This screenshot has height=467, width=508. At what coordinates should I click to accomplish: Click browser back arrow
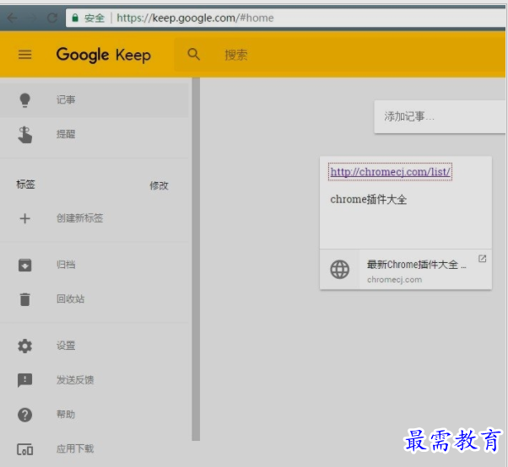click(x=12, y=18)
